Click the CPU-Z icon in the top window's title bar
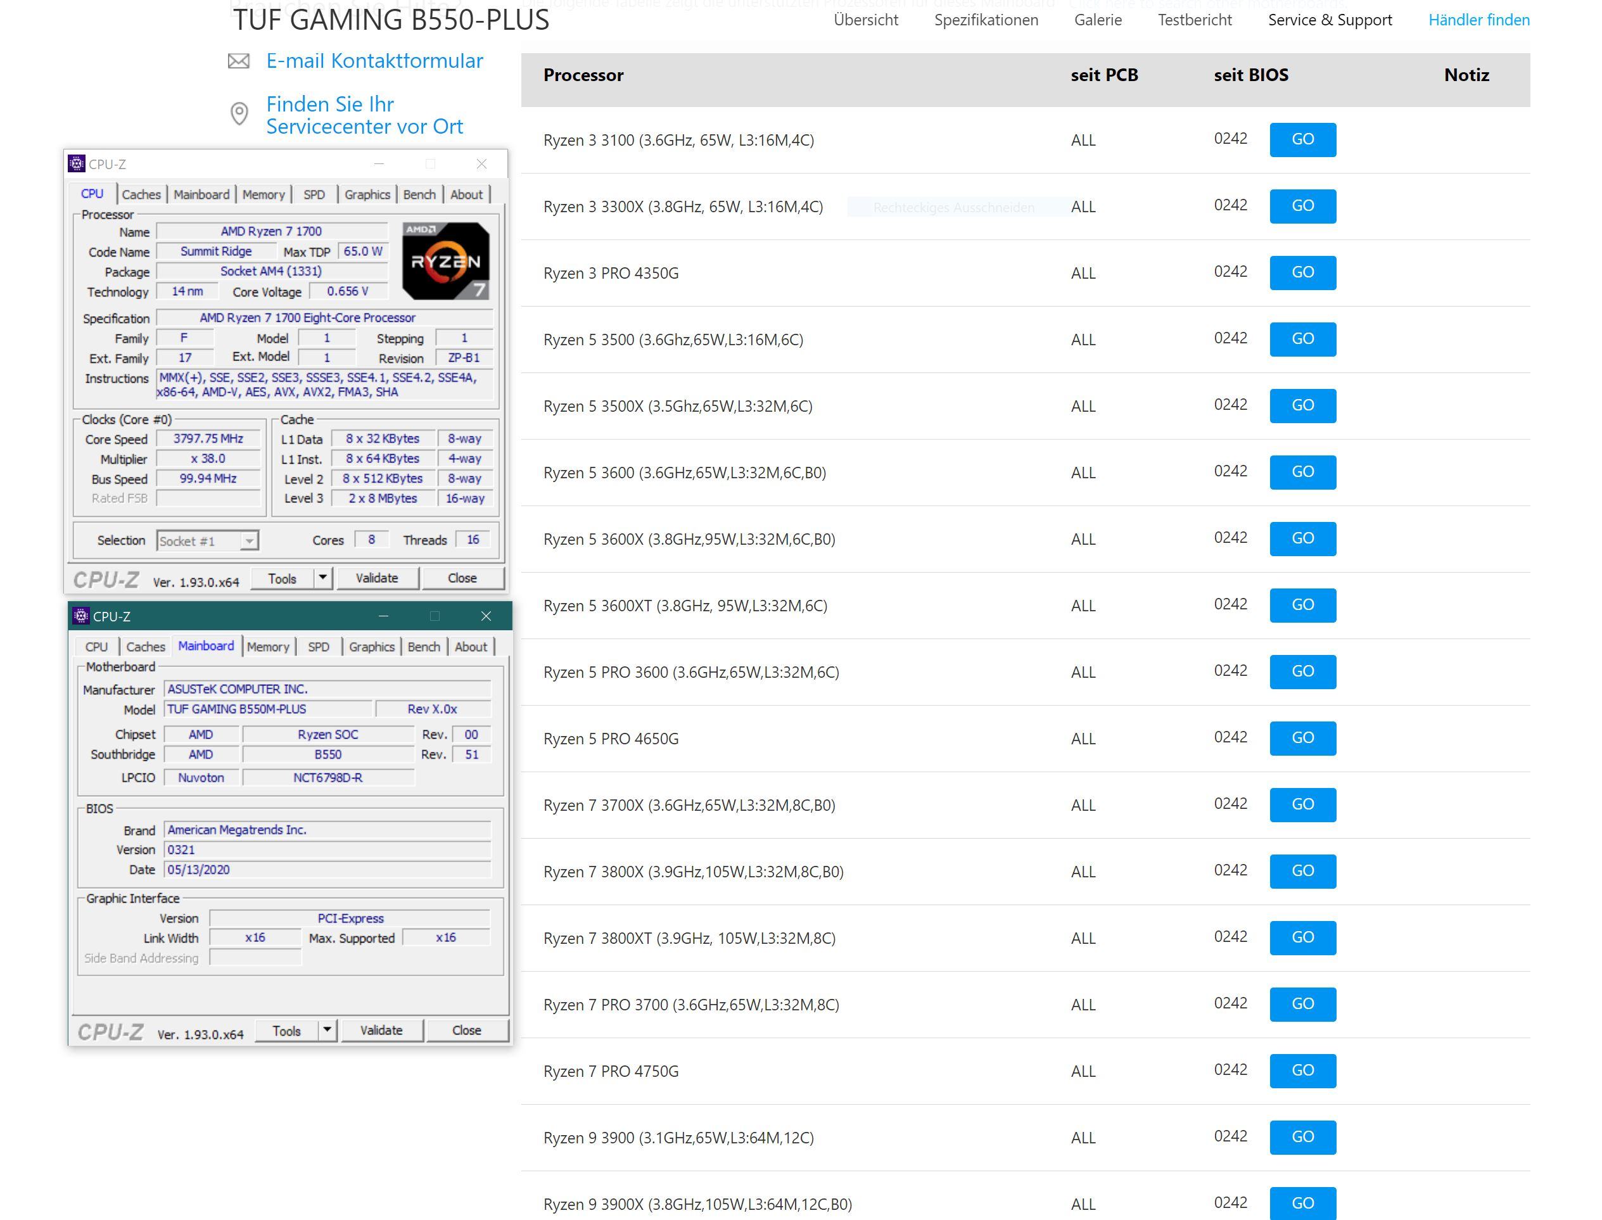Image resolution: width=1602 pixels, height=1220 pixels. [76, 164]
